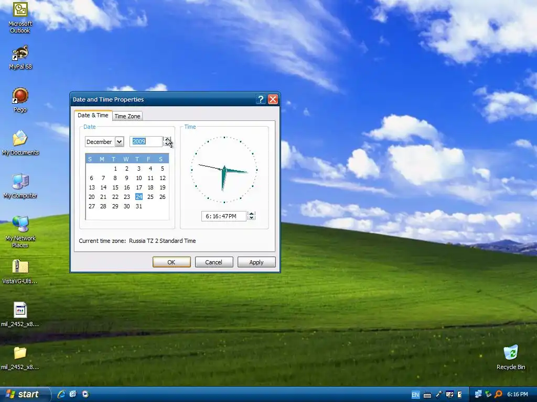Select day 13 in the calendar
This screenshot has width=537, height=402.
[92, 187]
